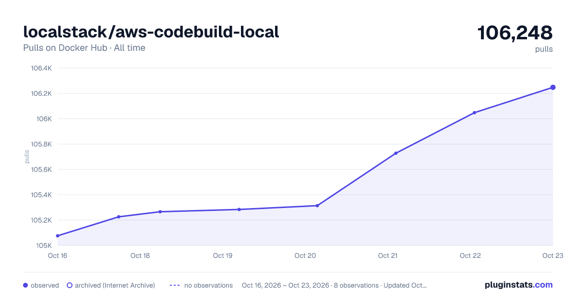Click the 'no observations' dashed line legend icon
This screenshot has width=576, height=302.
tap(175, 285)
